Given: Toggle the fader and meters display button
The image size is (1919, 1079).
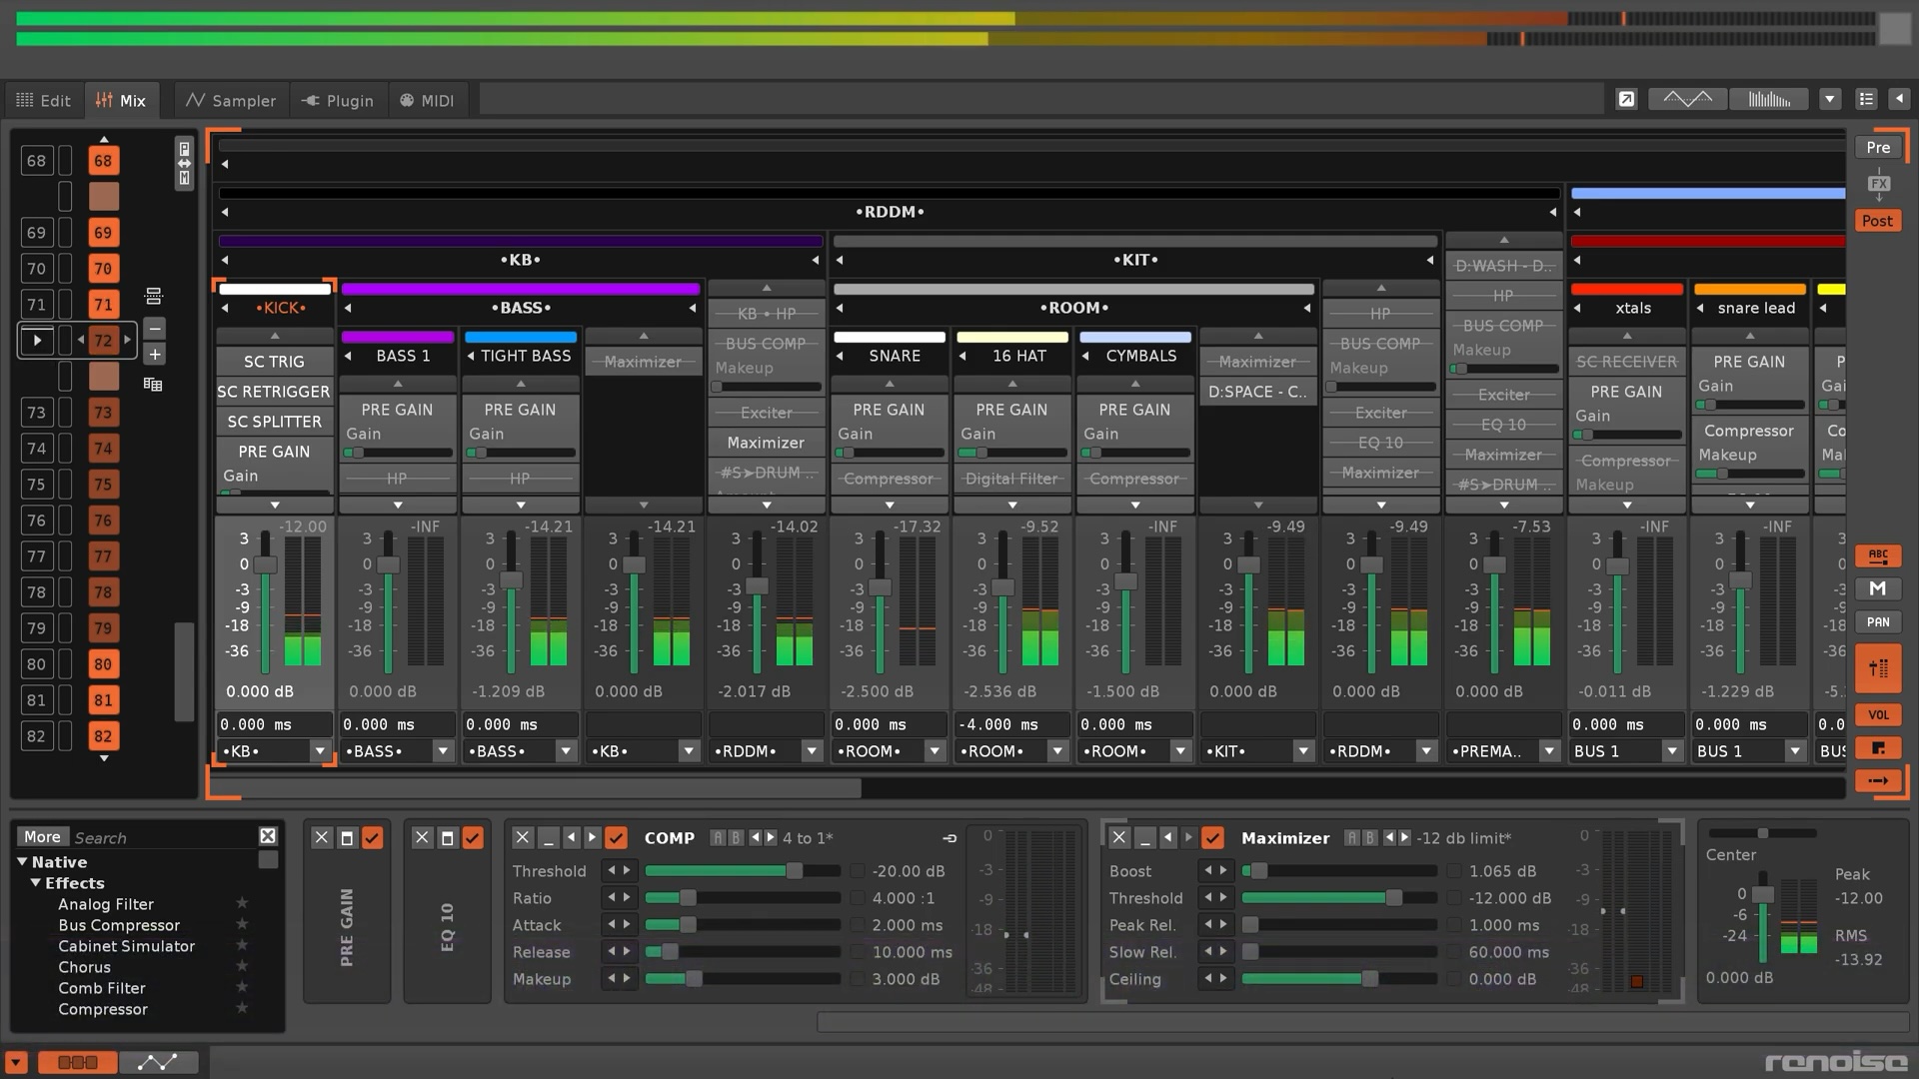Looking at the screenshot, I should [x=1878, y=668].
